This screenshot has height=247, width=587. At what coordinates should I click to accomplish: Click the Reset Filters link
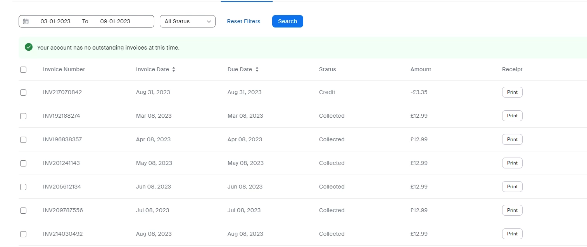point(243,21)
